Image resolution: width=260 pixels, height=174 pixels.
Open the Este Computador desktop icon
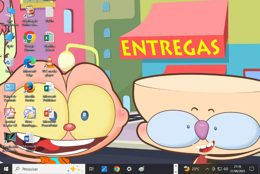(10, 16)
